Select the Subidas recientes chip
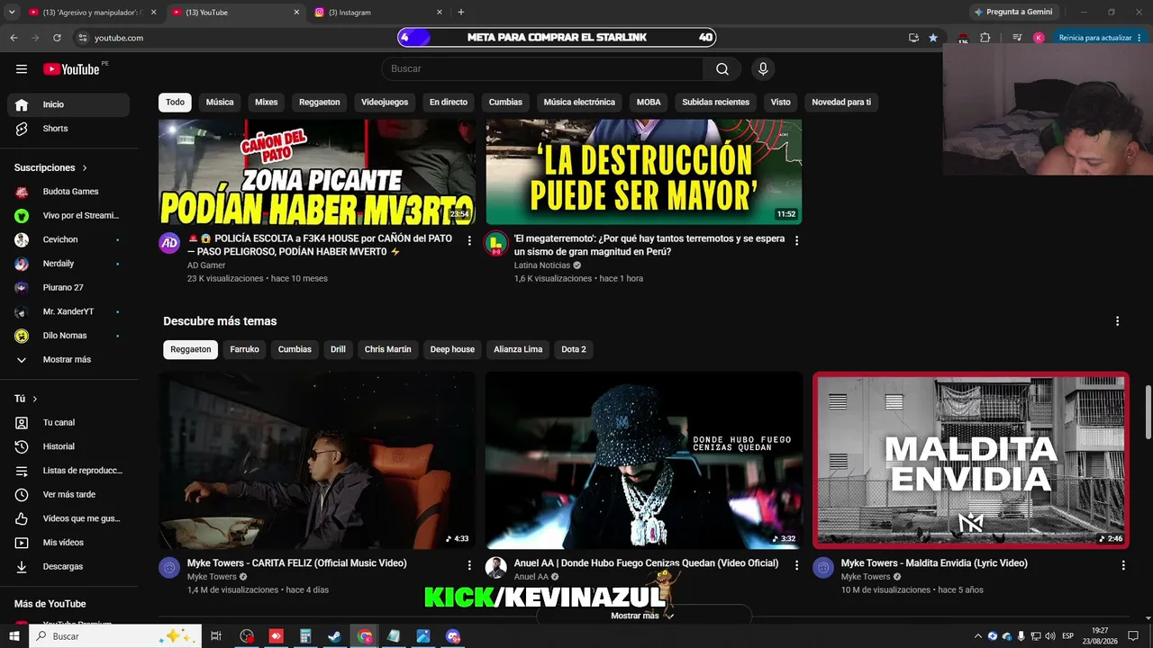Screen dimensions: 1153x648 (x=715, y=103)
